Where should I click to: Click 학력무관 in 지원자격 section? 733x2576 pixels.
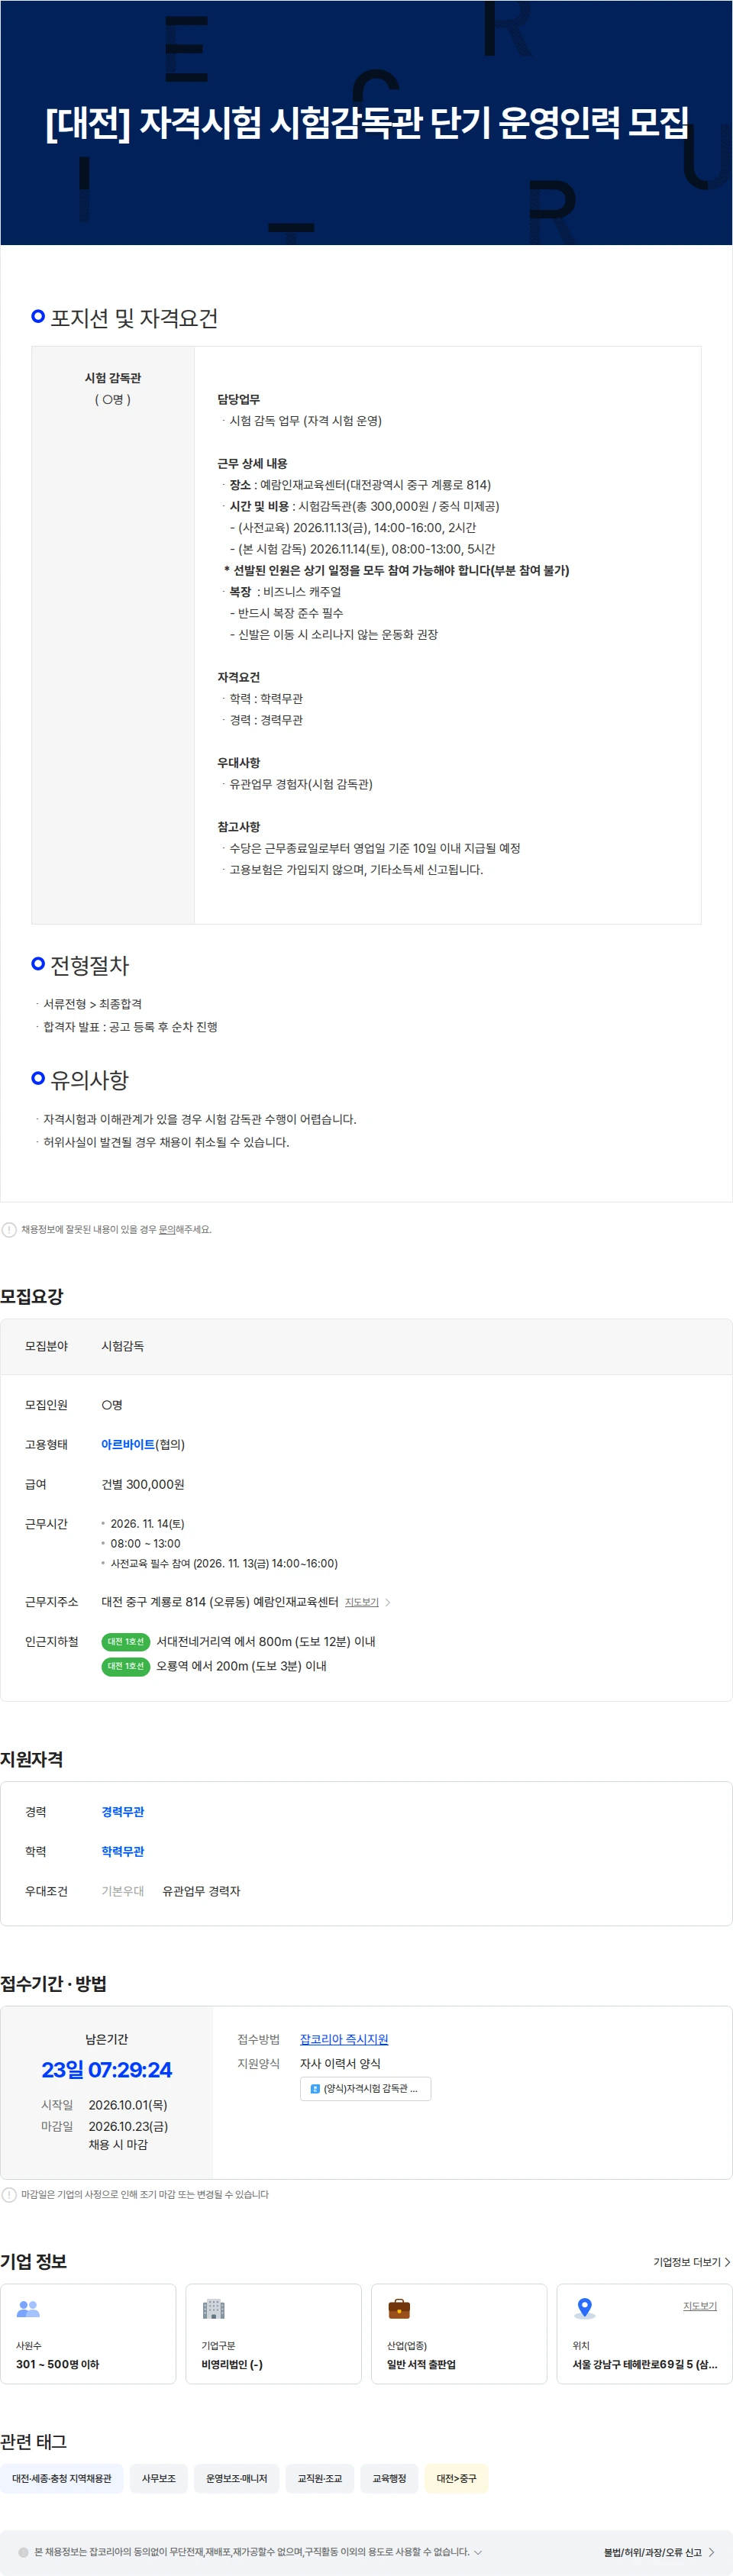[123, 1852]
